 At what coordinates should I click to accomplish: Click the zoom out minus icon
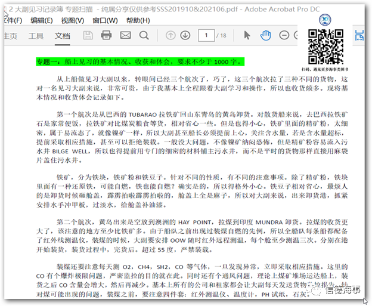pos(284,35)
